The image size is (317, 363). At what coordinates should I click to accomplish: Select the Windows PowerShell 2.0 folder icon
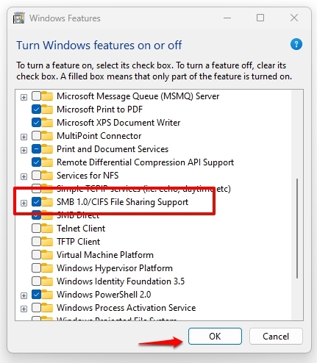[x=47, y=295]
